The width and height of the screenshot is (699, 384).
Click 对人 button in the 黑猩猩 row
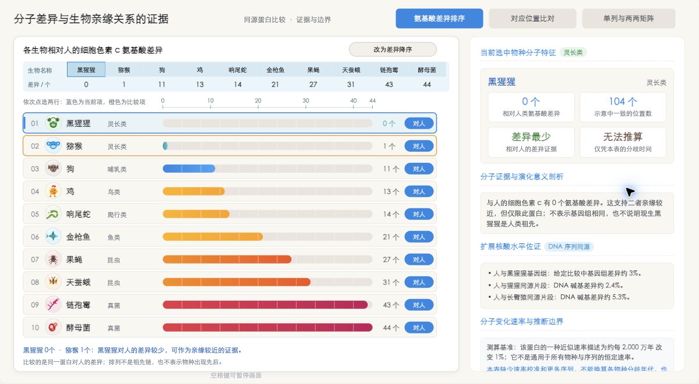click(419, 123)
